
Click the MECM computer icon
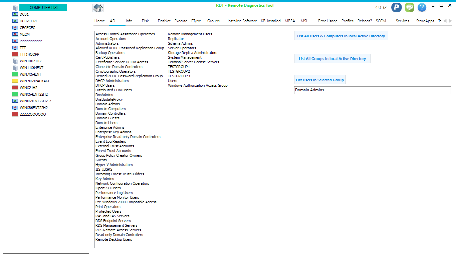pos(15,34)
